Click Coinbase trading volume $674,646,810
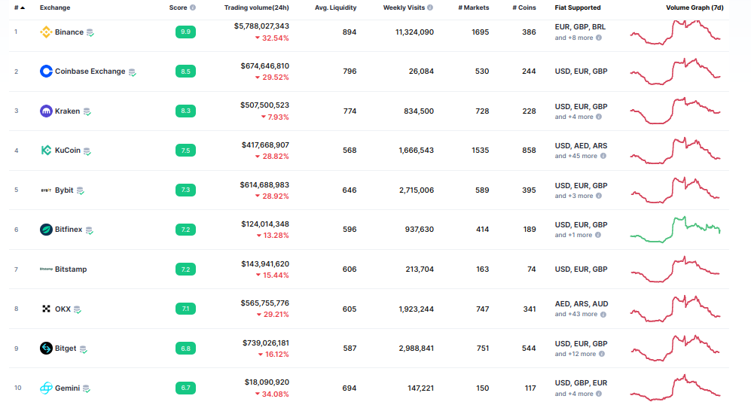Image resolution: width=751 pixels, height=405 pixels. [265, 66]
